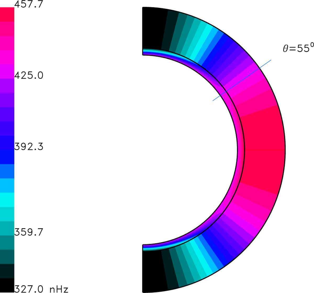314x293 pixels.
Task: Click the 425.0 colorbar tick label
Action: (28, 76)
